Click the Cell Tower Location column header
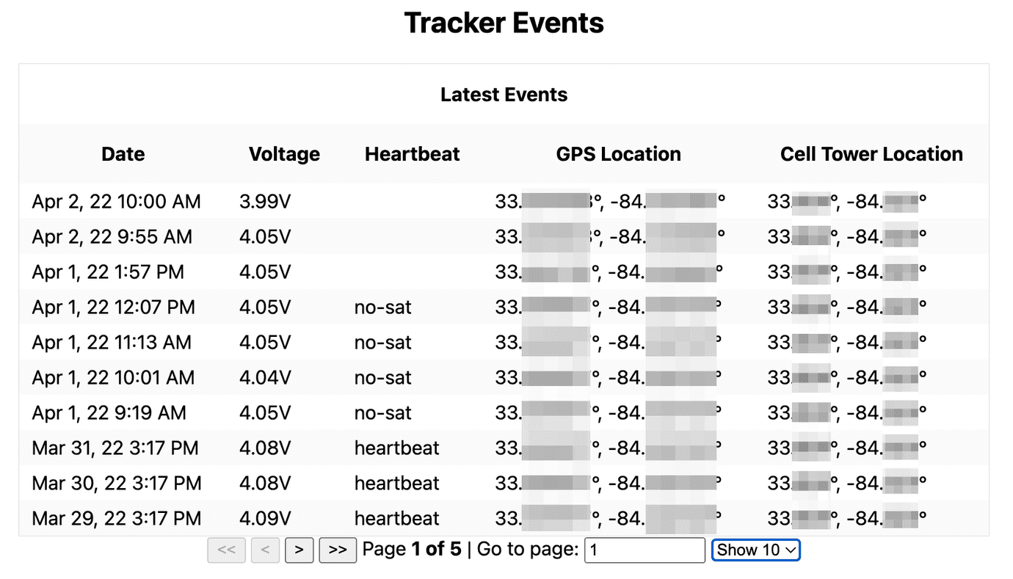Image resolution: width=1013 pixels, height=579 pixels. (871, 154)
